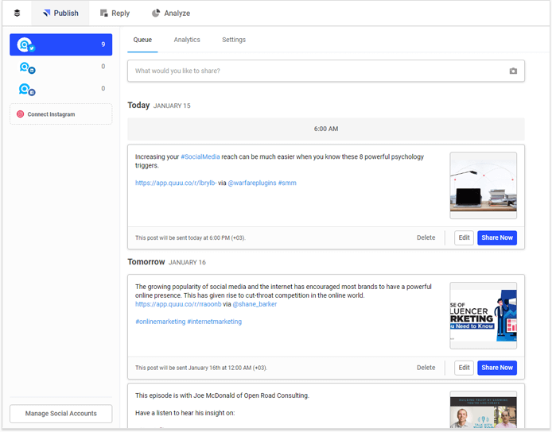Select the LinkedIn account in sidebar

pyautogui.click(x=61, y=67)
